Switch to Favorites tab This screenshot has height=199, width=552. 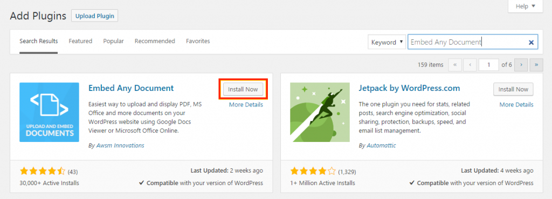198,41
